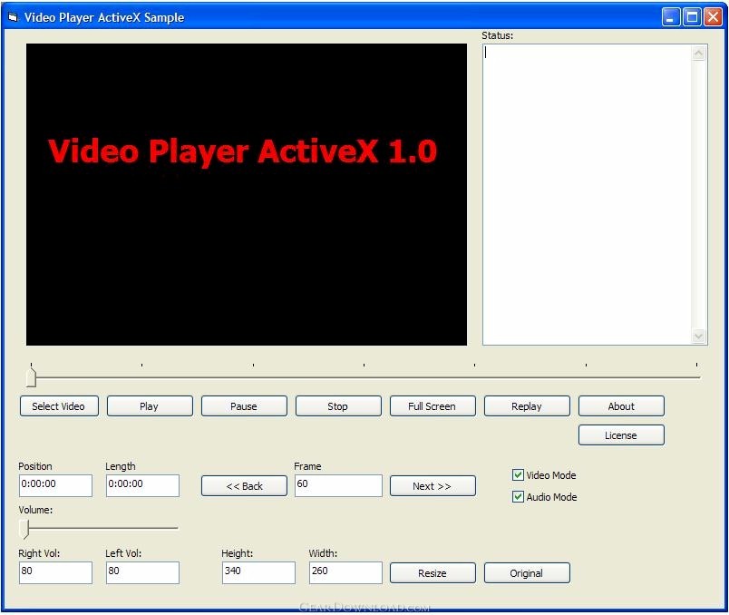This screenshot has height=615, width=729.
Task: Click the Volume slider thumb
Action: pos(24,529)
